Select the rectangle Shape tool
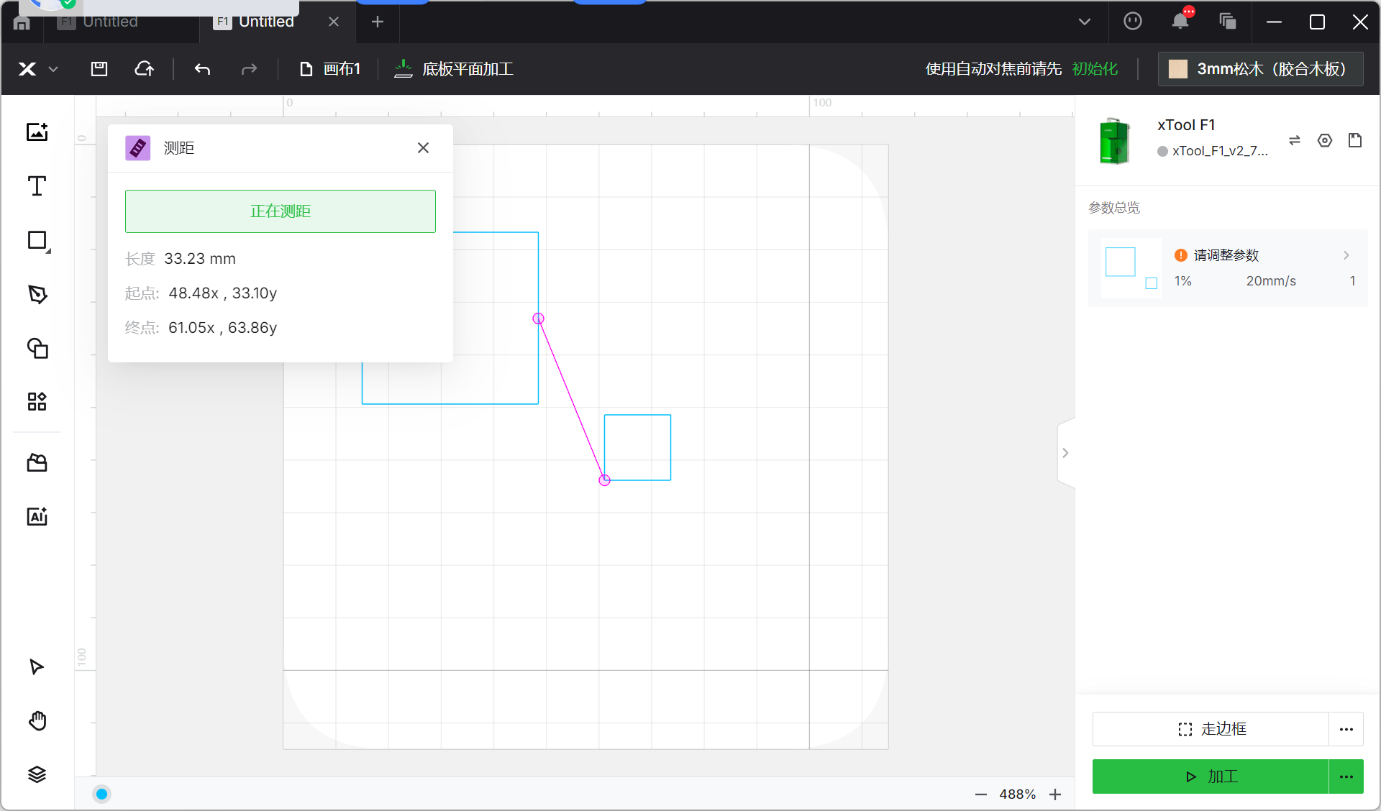1381x811 pixels. click(37, 240)
